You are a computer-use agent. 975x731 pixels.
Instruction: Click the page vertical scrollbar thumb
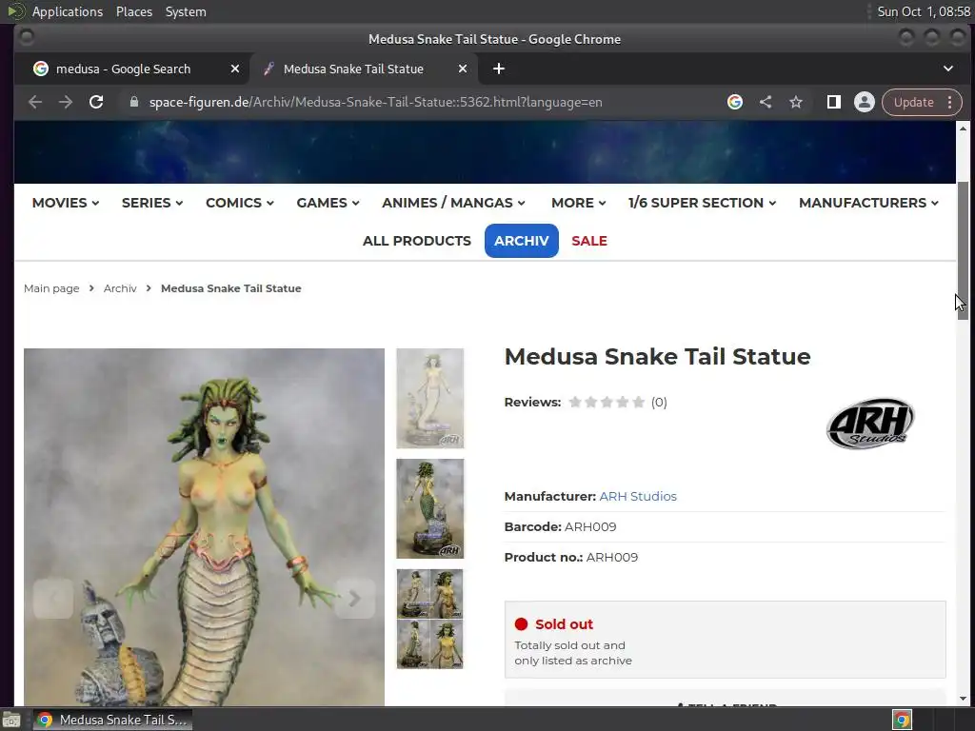(963, 250)
